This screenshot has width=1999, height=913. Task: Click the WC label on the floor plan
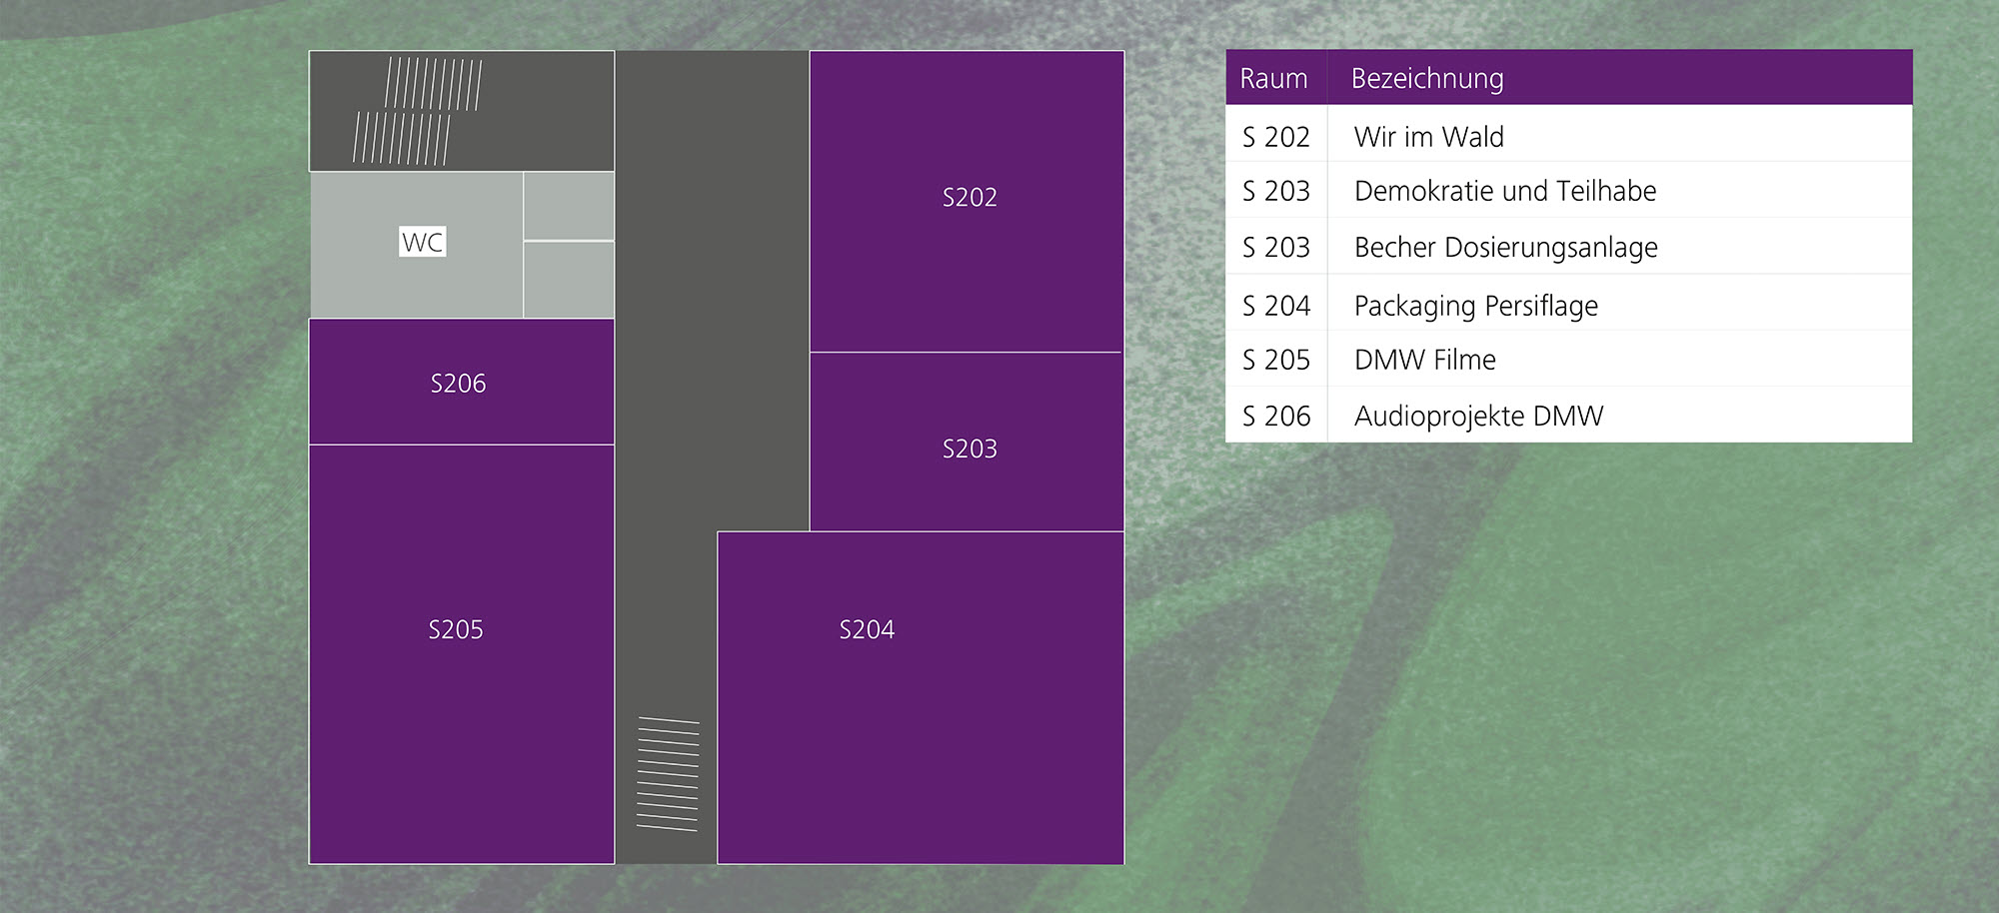(x=422, y=242)
